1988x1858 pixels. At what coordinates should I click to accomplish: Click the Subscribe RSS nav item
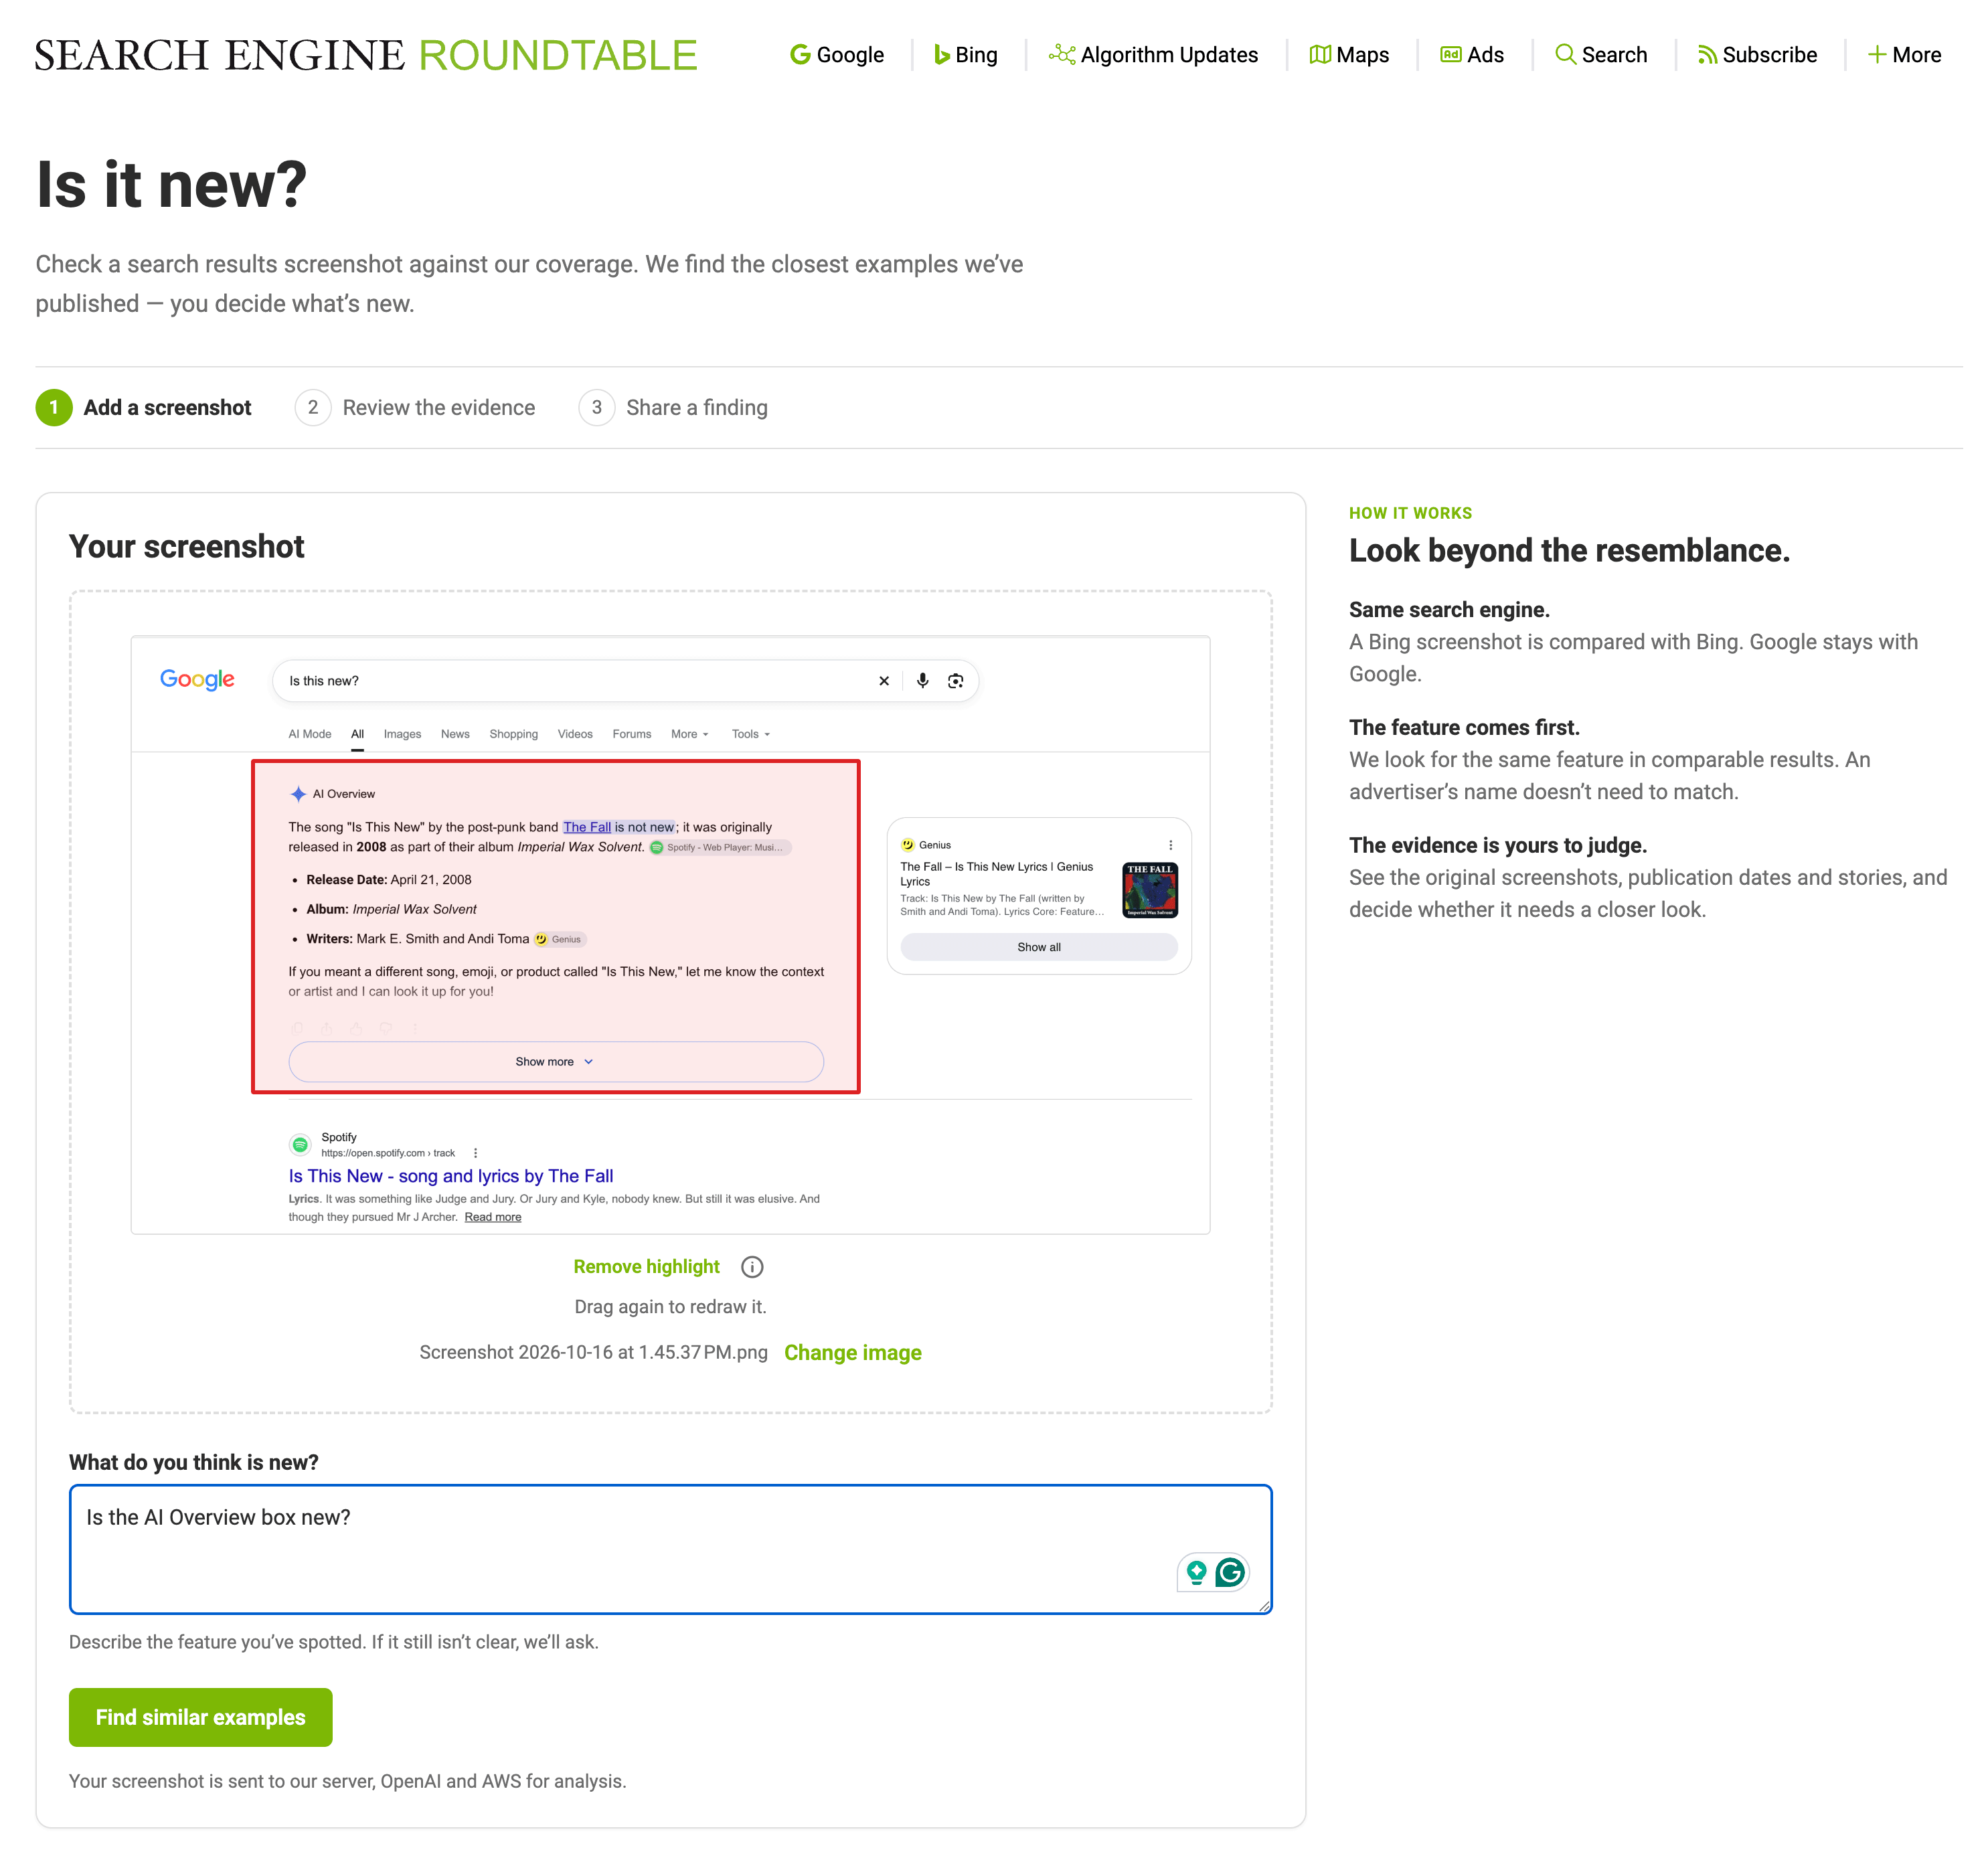(1757, 55)
